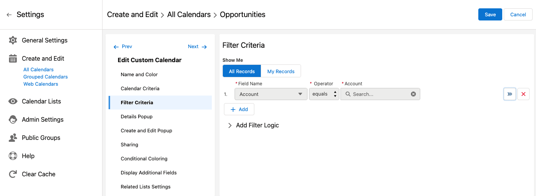The width and height of the screenshot is (536, 196).
Task: Click the Create and Edit calendar icon
Action: (x=13, y=58)
